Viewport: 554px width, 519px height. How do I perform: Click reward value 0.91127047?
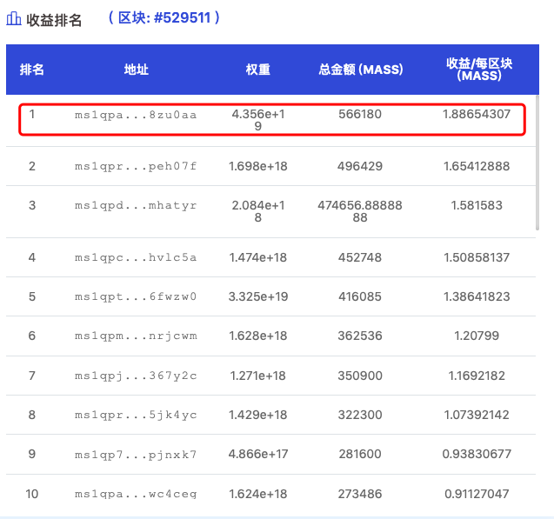[477, 494]
